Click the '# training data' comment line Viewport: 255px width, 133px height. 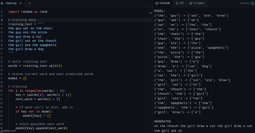22,20
